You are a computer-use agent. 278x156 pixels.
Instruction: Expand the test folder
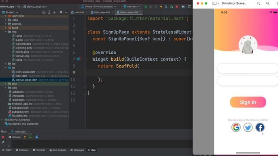(6, 84)
